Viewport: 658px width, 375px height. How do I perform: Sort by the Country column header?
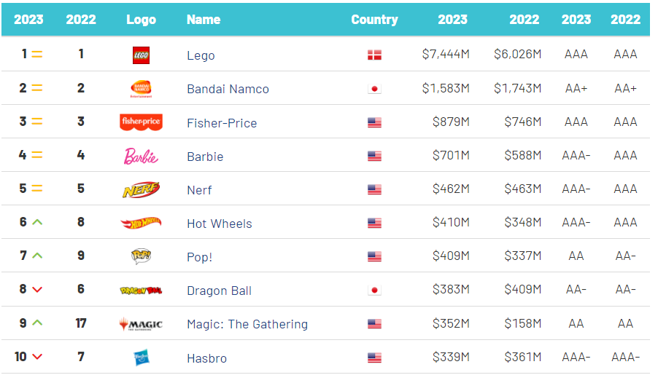click(374, 20)
